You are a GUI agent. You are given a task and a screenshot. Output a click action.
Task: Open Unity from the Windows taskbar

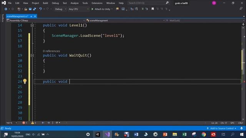tap(98, 135)
